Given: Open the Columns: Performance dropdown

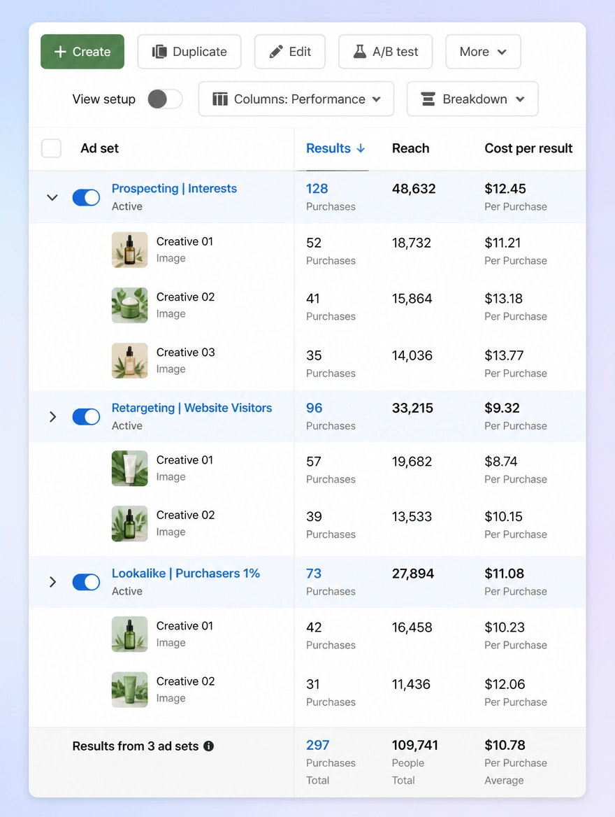Looking at the screenshot, I should coord(296,99).
